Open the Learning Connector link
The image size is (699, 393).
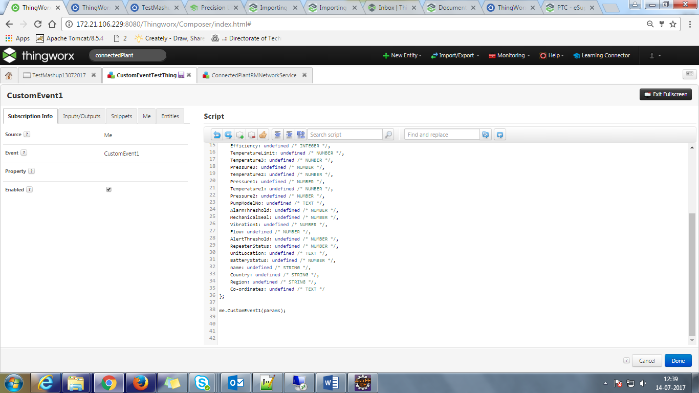(602, 55)
